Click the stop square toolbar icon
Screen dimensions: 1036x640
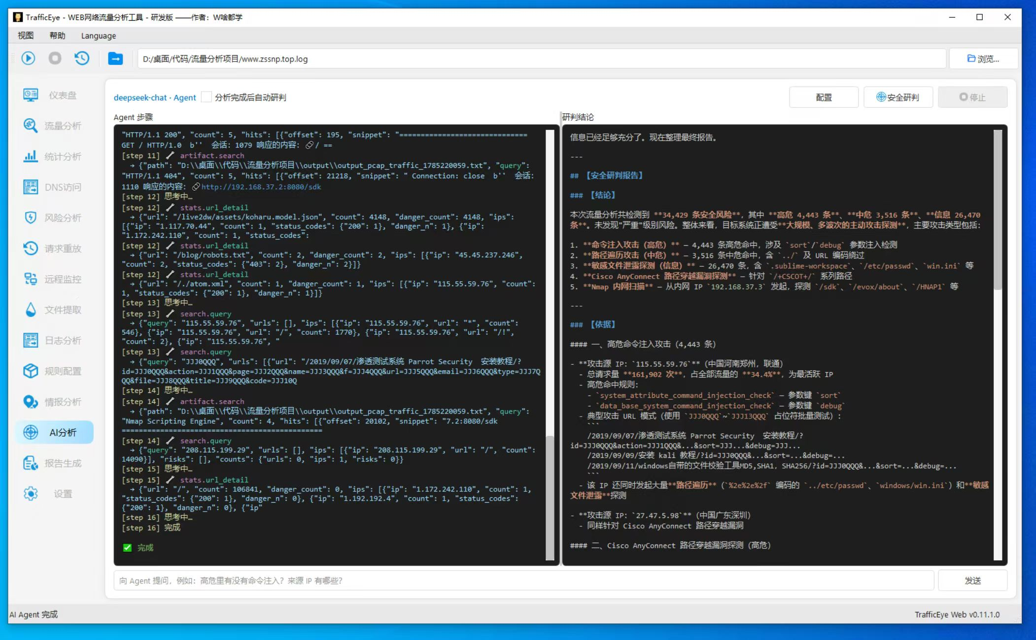pos(55,59)
